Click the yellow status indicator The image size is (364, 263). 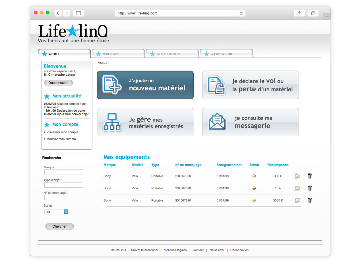[254, 200]
